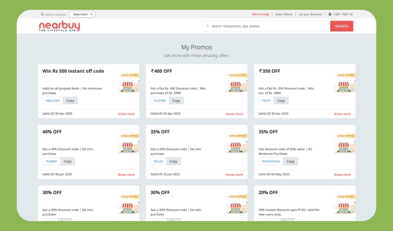
Task: Select the YUMMY code text
Action: (52, 161)
